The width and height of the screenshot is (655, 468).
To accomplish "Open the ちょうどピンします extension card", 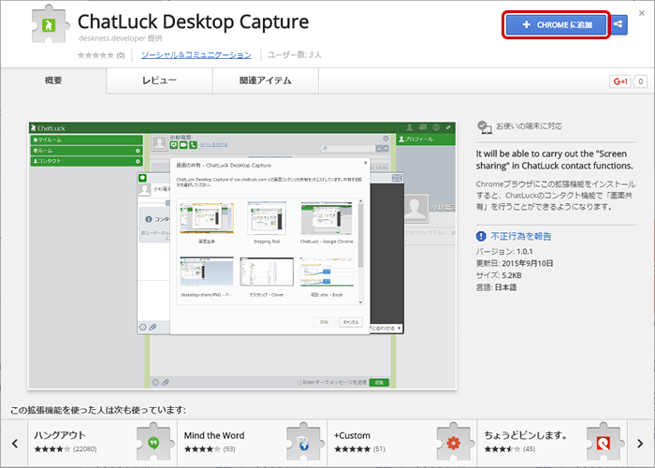I will (552, 444).
